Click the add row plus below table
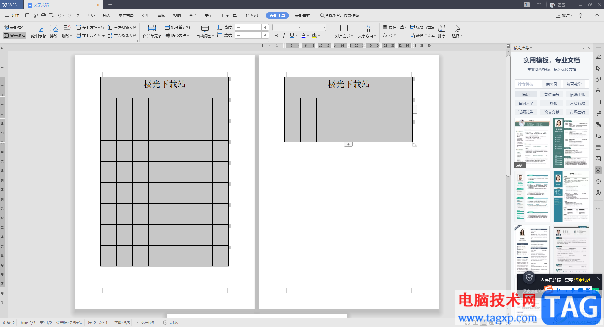Image resolution: width=604 pixels, height=327 pixels. point(348,145)
